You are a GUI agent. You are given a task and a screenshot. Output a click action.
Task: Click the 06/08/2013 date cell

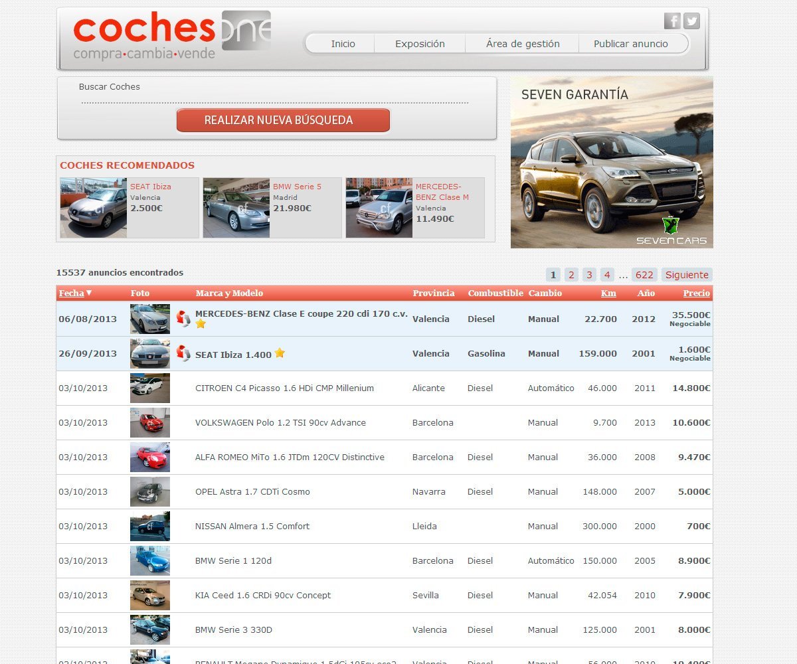88,319
